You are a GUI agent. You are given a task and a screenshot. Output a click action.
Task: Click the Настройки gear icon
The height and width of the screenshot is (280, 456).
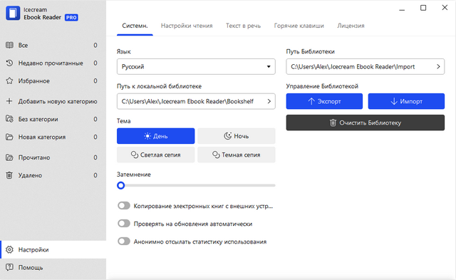9,249
